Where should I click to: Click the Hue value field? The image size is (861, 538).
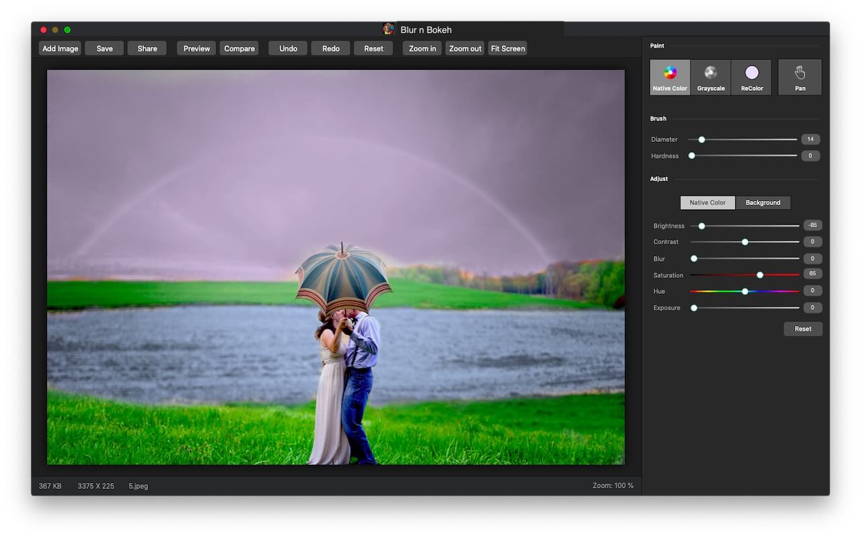point(813,291)
